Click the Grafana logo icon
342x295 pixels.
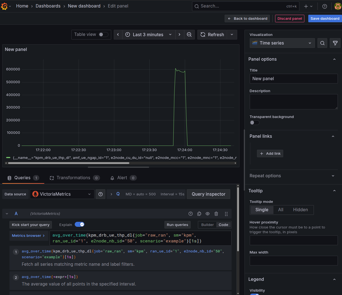tap(4, 6)
